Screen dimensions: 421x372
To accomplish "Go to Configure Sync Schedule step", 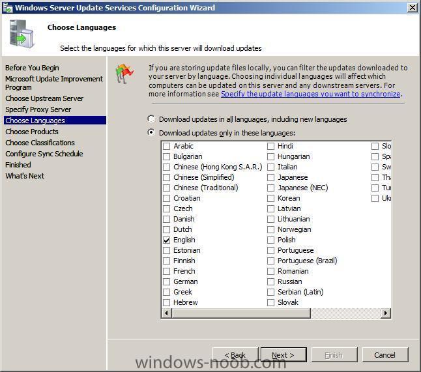I will tap(44, 154).
